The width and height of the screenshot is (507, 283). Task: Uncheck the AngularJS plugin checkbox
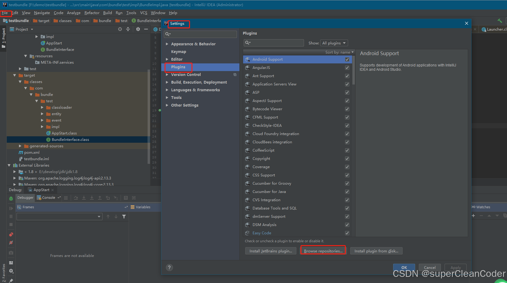tap(347, 68)
